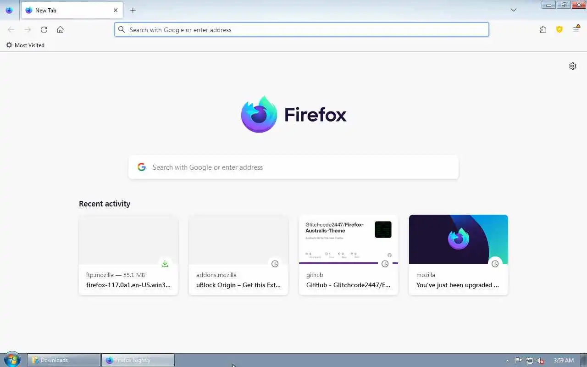Open the Most Visited bookmarks folder
The image size is (587, 367).
tap(25, 45)
